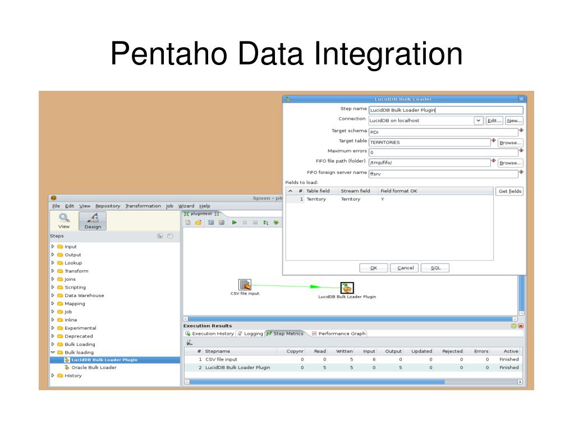Image resolution: width=574 pixels, height=430 pixels.
Task: Click the new file icon in transformation toolbar
Action: point(188,223)
